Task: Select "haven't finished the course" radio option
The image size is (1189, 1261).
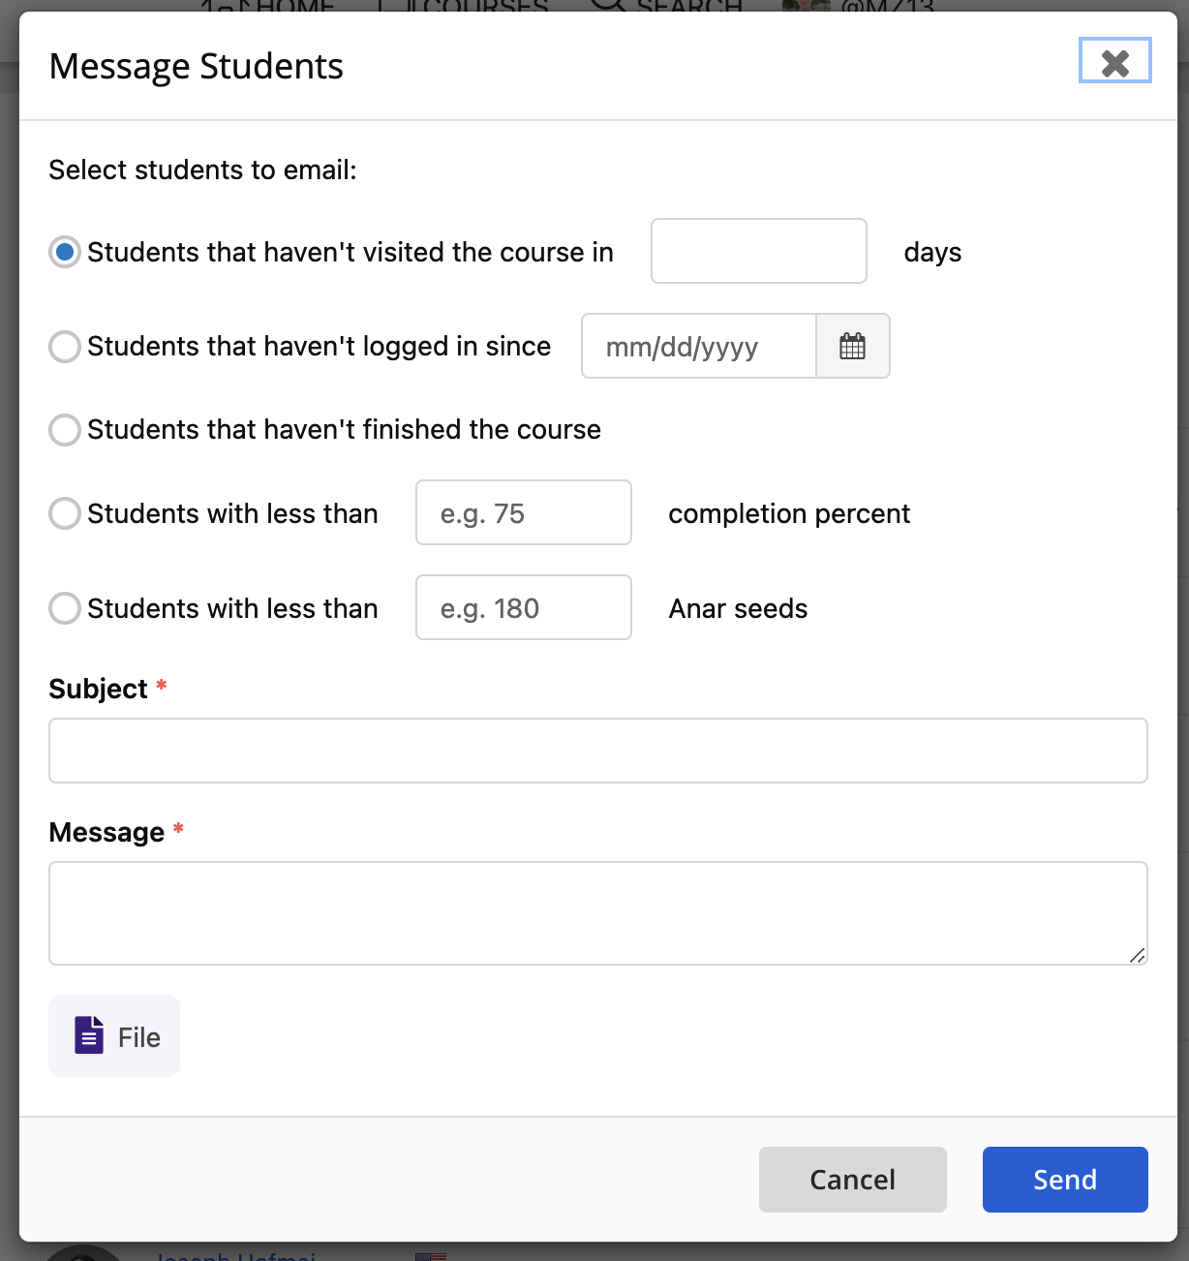Action: (x=65, y=429)
